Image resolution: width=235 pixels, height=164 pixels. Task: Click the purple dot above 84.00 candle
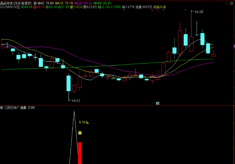(186, 10)
